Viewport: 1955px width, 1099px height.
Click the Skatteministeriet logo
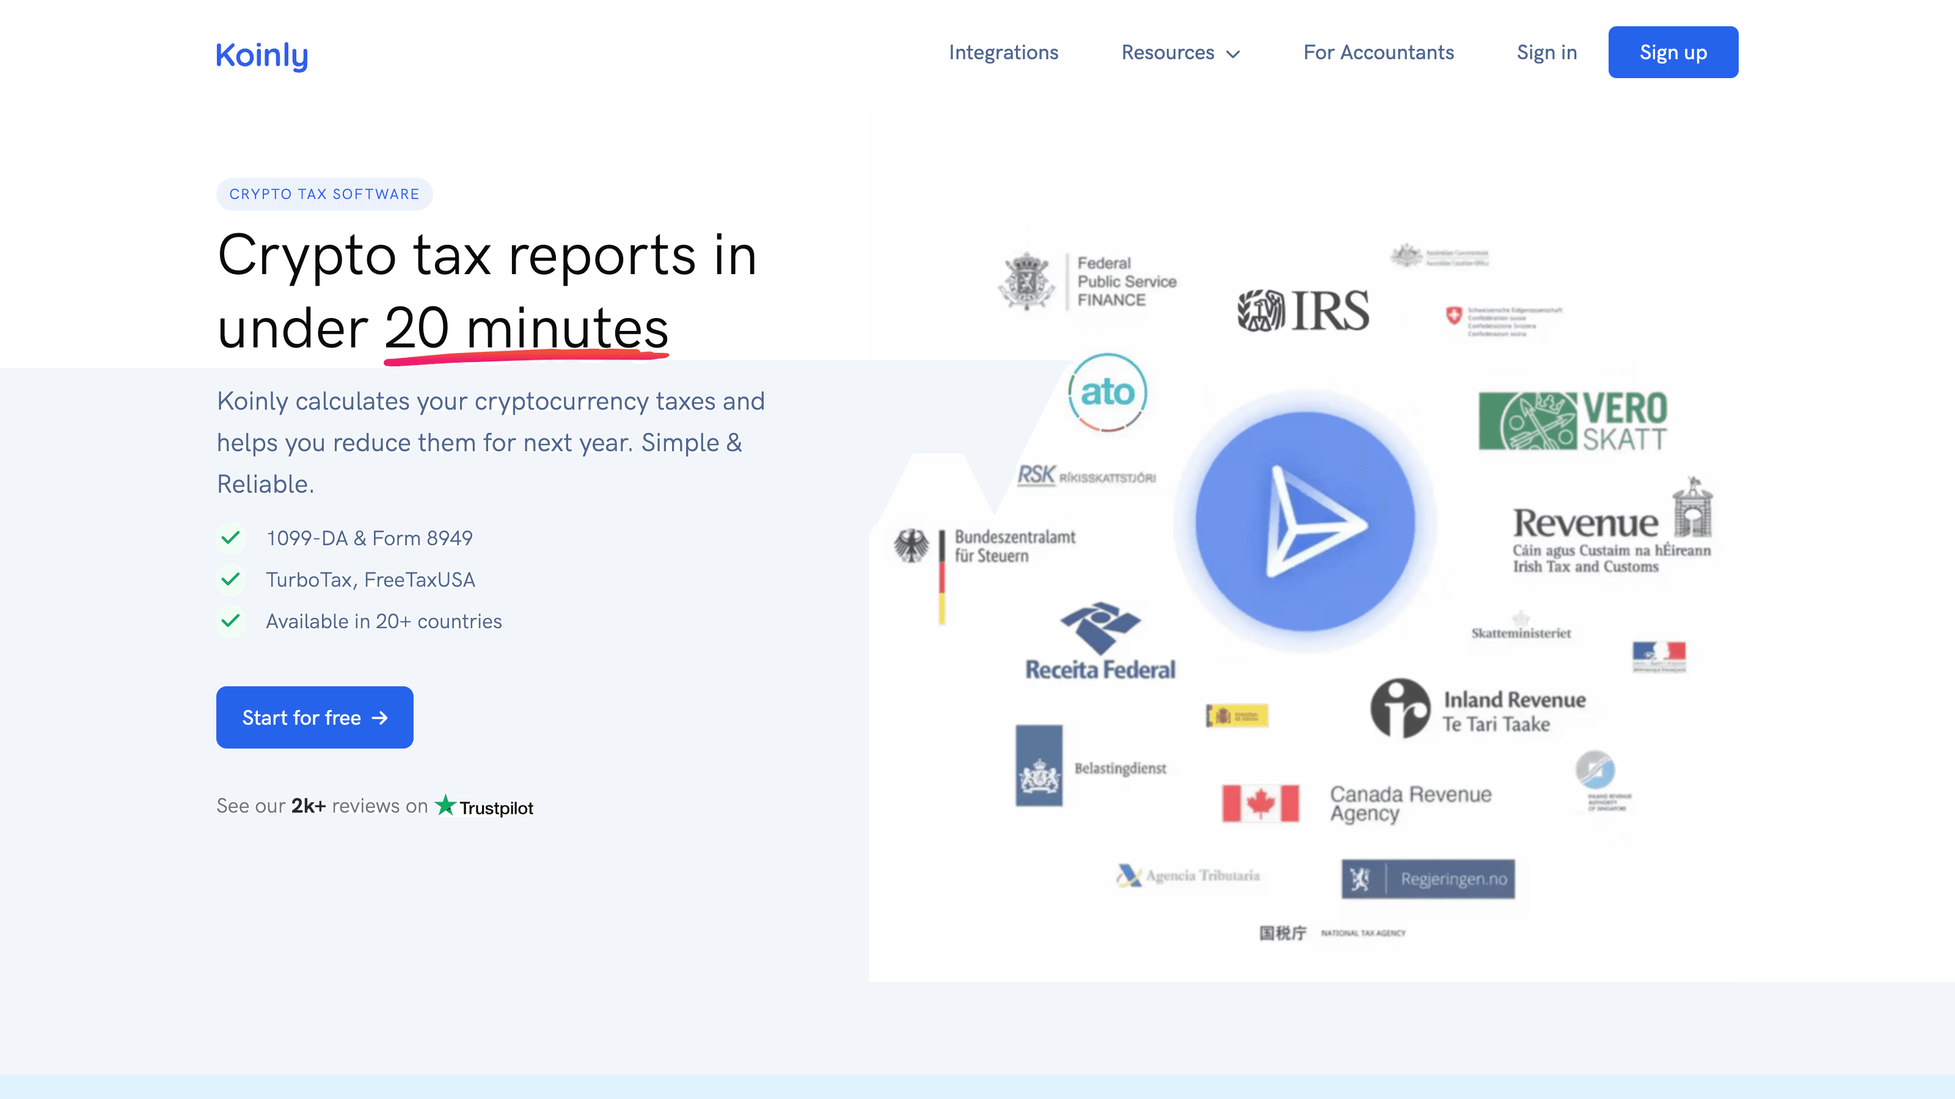coord(1521,626)
